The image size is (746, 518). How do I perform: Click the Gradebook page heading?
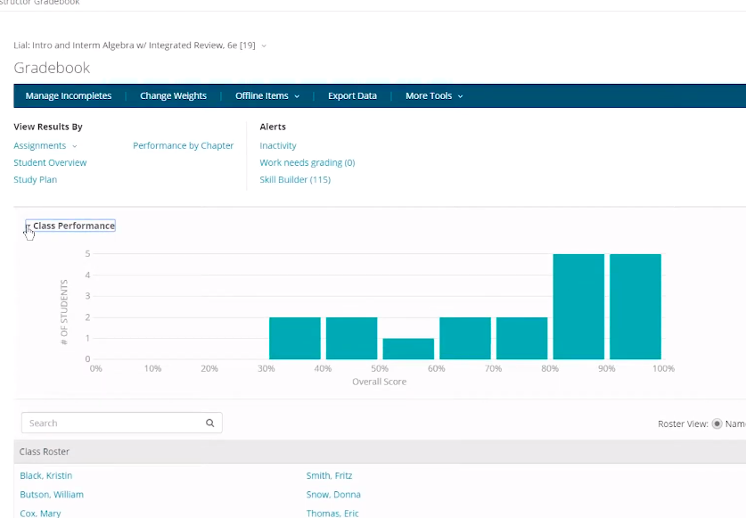[x=52, y=68]
